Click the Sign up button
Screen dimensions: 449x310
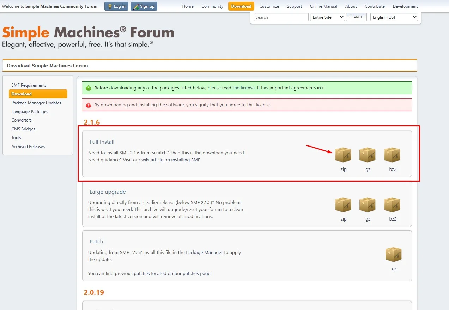[144, 6]
